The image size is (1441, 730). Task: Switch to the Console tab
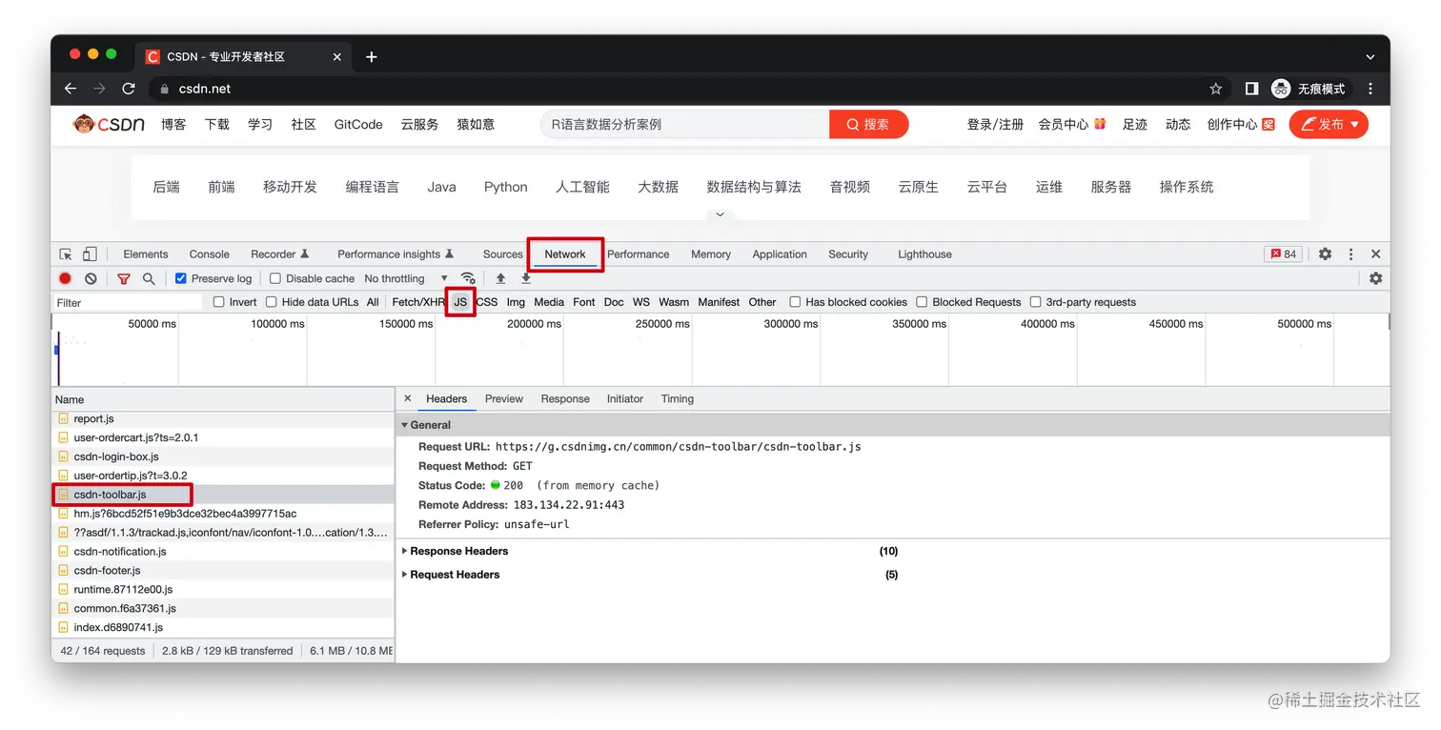click(210, 254)
